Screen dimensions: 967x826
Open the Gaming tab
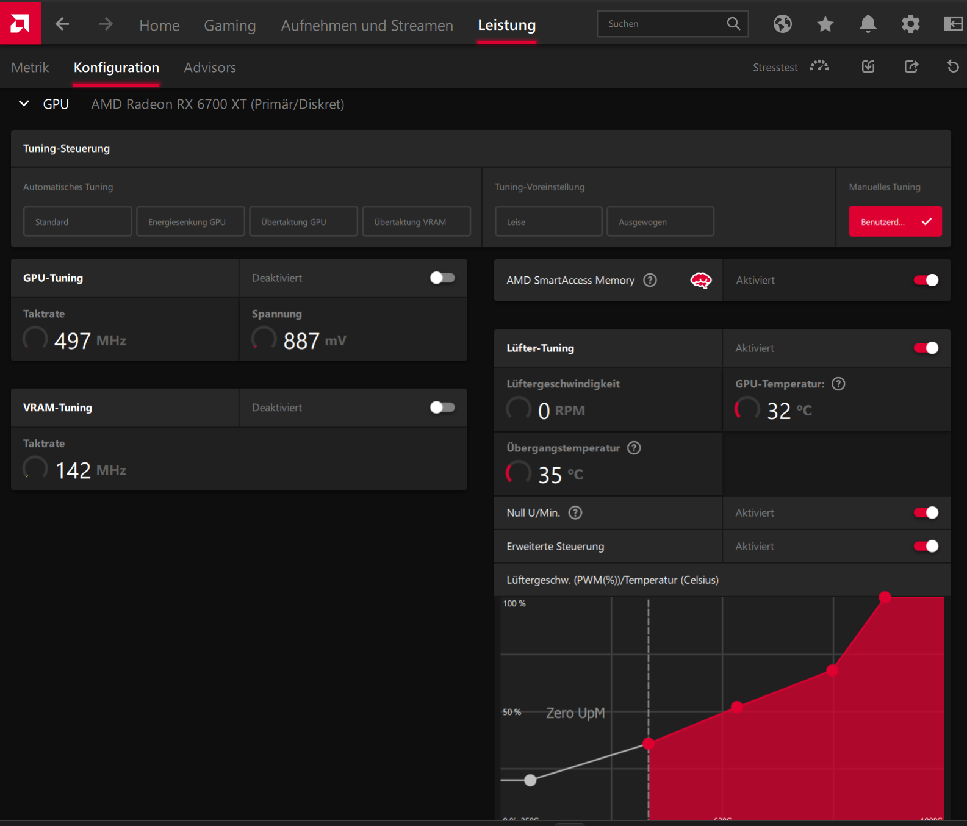(230, 25)
